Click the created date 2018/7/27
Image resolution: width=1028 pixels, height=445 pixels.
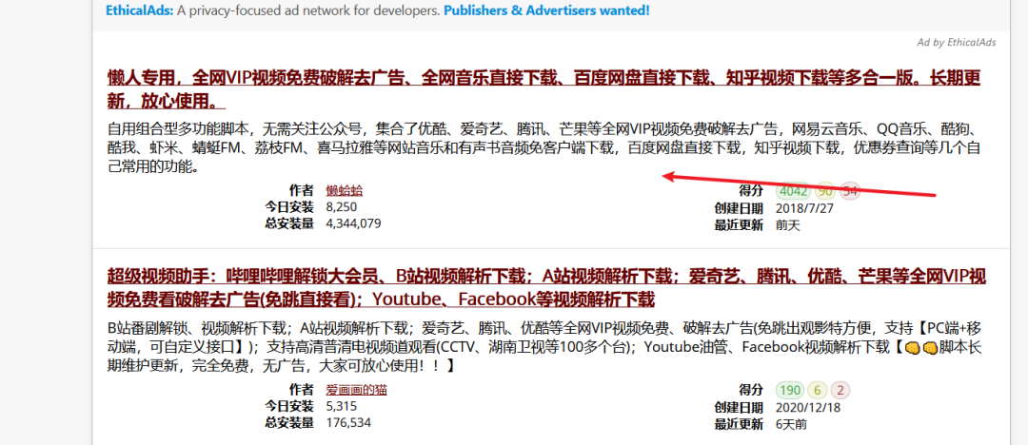pyautogui.click(x=804, y=208)
